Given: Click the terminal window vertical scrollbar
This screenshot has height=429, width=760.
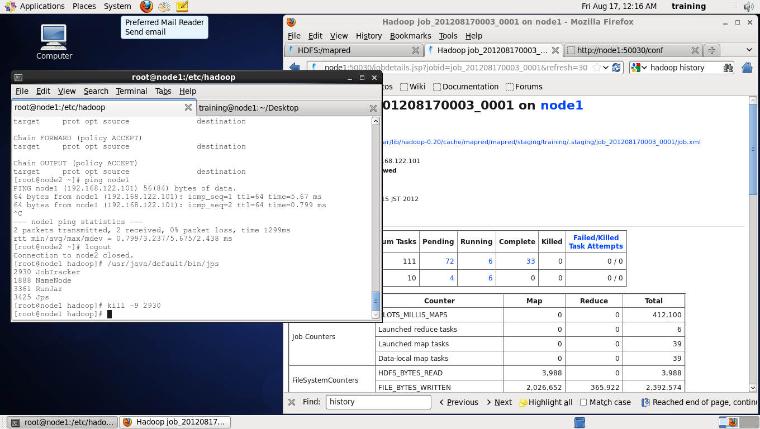Looking at the screenshot, I should [376, 218].
